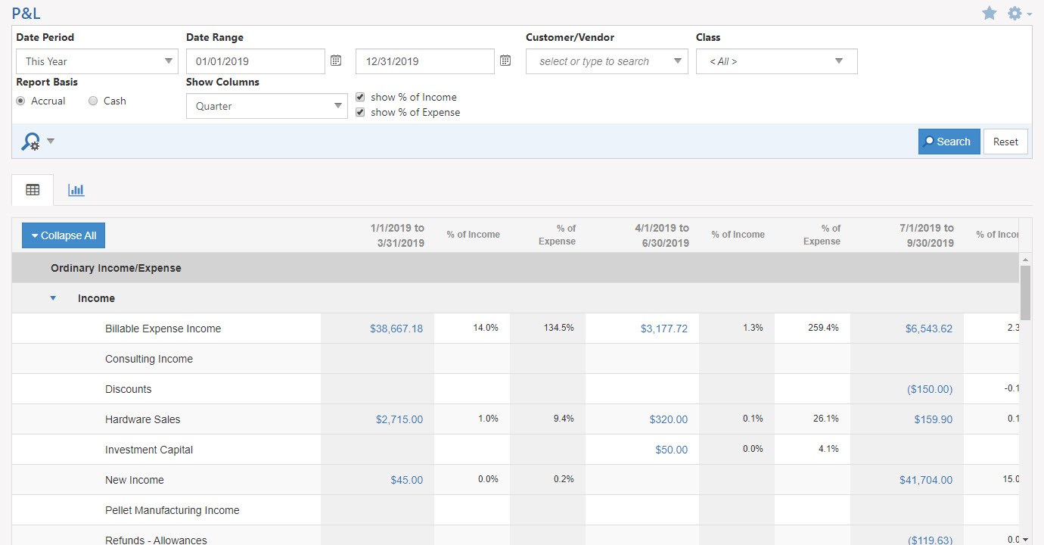Image resolution: width=1044 pixels, height=545 pixels.
Task: Open the Show Columns Quarter dropdown
Action: click(x=266, y=106)
